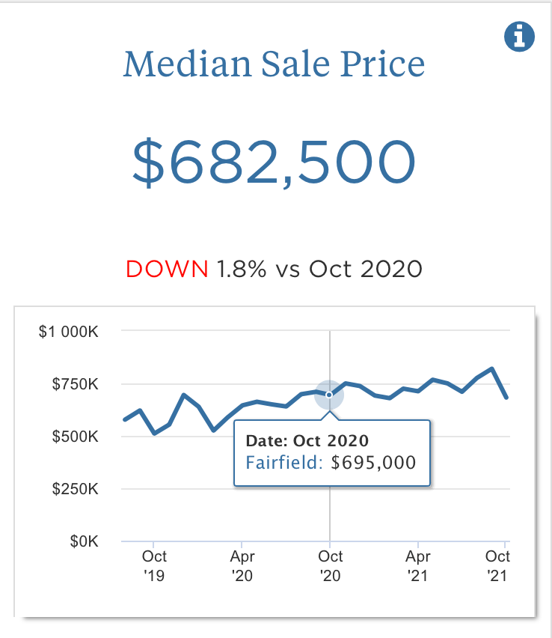Click the $0K y-axis label
Screen dimensions: 552x638
(84, 541)
